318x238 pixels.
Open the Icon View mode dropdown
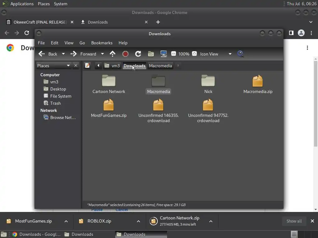tap(216, 54)
